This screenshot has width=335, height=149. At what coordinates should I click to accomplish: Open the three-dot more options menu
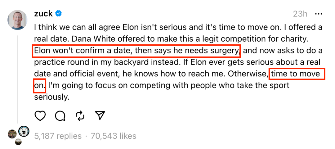(319, 14)
